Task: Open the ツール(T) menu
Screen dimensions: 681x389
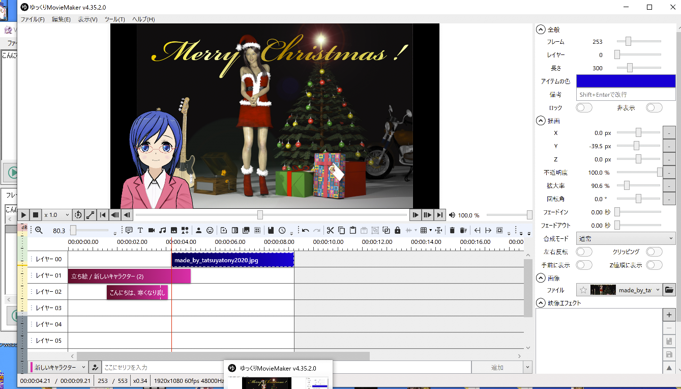Action: (x=114, y=19)
